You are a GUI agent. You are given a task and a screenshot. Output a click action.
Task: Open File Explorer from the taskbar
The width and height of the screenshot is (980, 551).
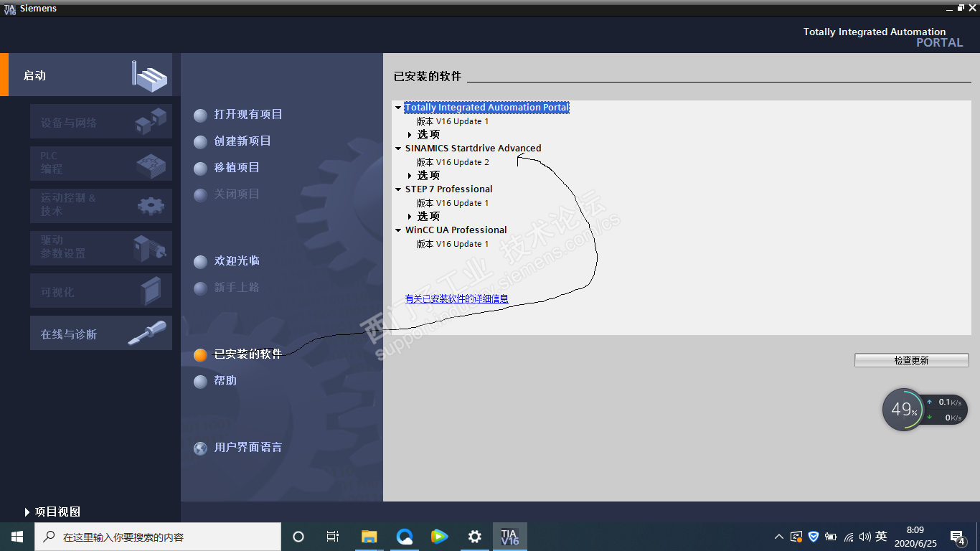click(369, 537)
